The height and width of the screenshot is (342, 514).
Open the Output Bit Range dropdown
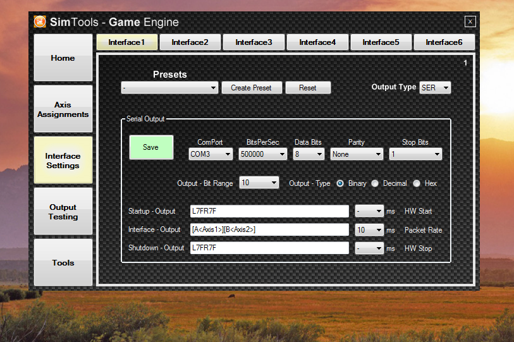click(x=259, y=183)
